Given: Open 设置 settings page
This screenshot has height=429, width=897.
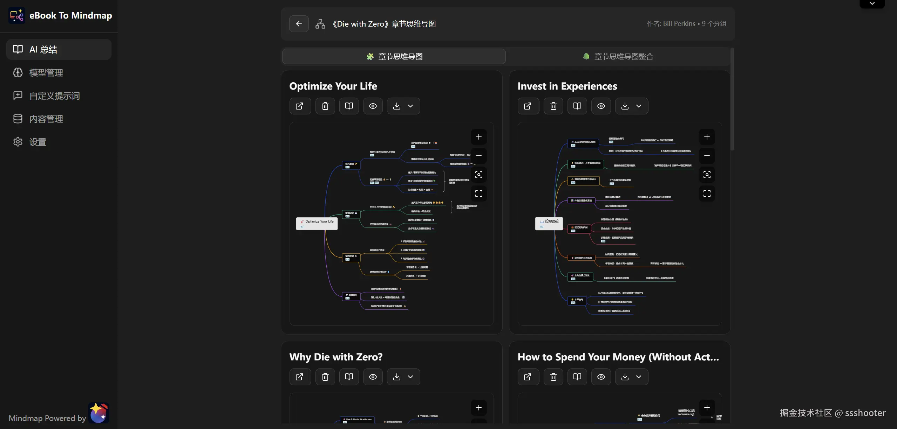Looking at the screenshot, I should pyautogui.click(x=38, y=142).
